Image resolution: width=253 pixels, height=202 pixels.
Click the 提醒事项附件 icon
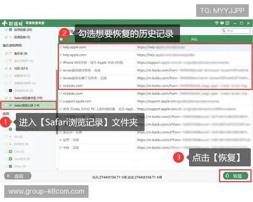point(11,83)
